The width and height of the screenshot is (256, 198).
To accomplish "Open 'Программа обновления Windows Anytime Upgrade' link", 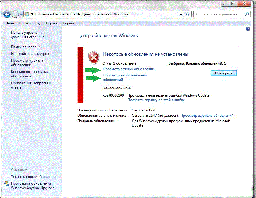I will pyautogui.click(x=32, y=186).
